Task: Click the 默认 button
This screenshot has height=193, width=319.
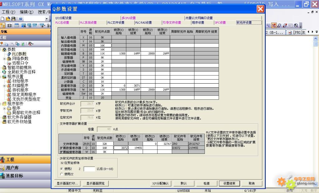Action: (x=184, y=183)
